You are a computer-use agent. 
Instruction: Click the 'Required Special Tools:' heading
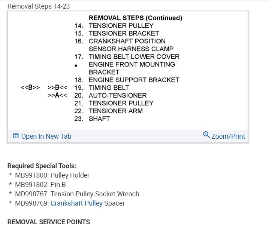click(x=42, y=166)
